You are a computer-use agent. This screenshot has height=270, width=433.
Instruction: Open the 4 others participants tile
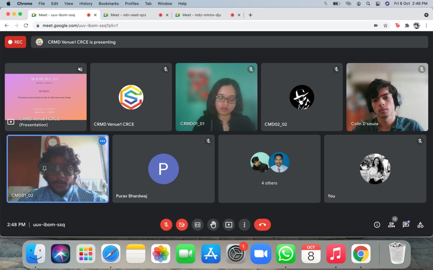[x=269, y=169]
